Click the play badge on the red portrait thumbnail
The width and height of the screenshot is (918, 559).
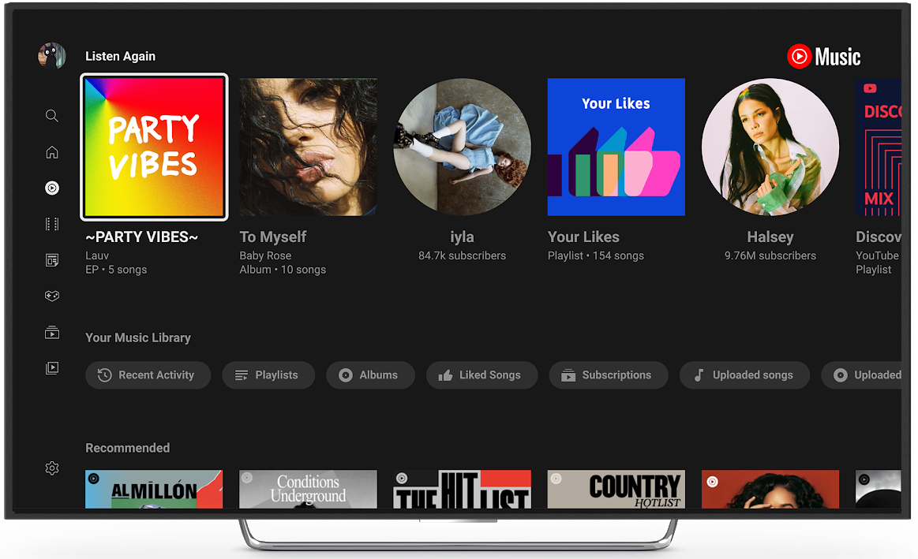coord(712,482)
